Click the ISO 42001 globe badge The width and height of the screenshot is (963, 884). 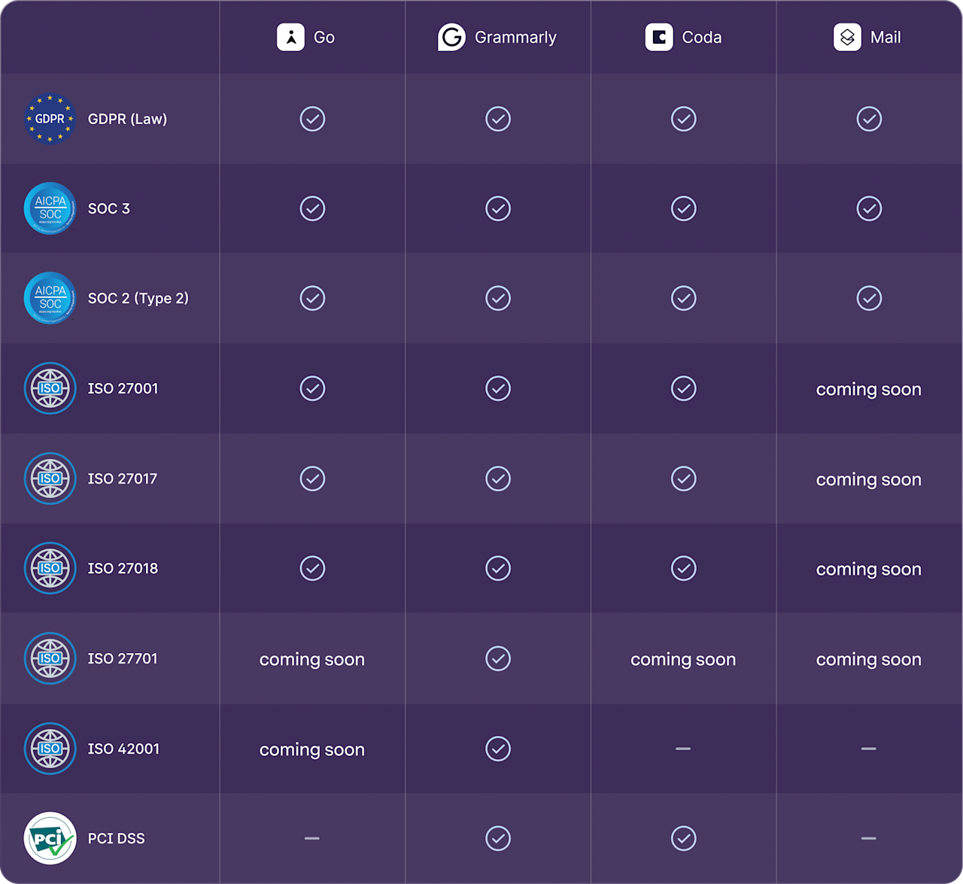(x=50, y=749)
